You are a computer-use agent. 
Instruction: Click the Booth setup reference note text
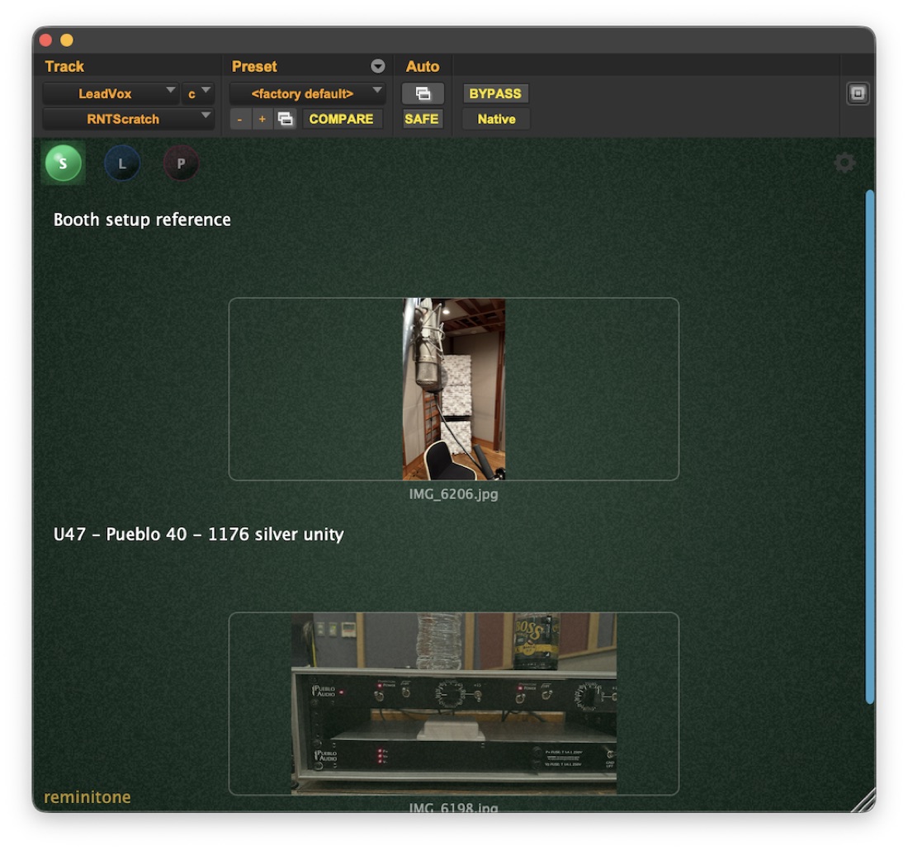(x=142, y=220)
